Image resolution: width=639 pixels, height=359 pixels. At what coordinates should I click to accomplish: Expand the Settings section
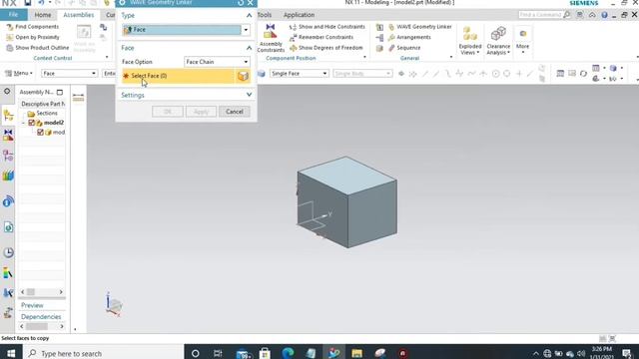point(249,95)
